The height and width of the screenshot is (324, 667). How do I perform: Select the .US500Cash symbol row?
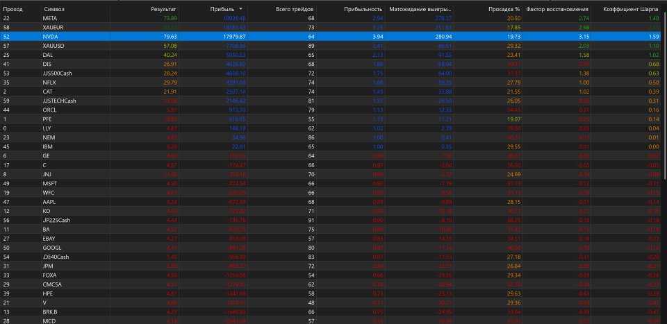tap(331, 73)
